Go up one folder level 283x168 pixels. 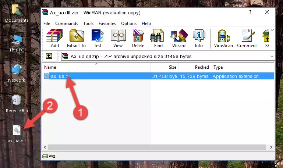click(x=49, y=56)
